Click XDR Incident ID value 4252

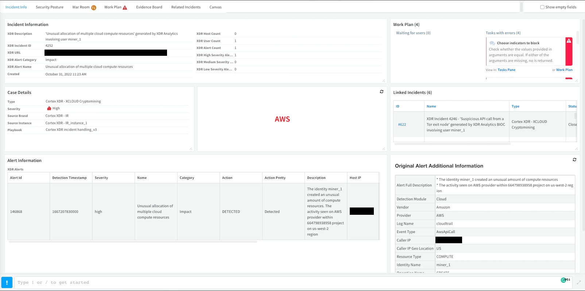49,46
